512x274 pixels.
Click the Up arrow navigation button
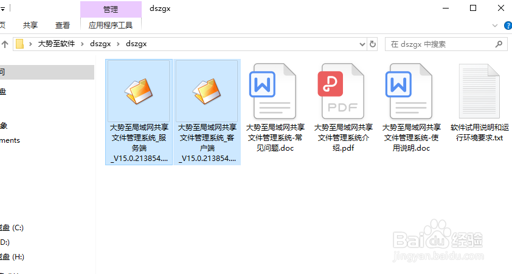5,44
